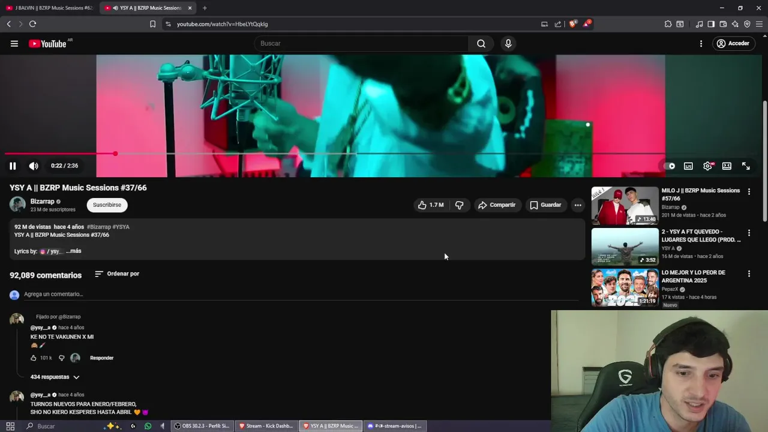Open video player settings gear
This screenshot has width=768, height=432.
pyautogui.click(x=708, y=166)
